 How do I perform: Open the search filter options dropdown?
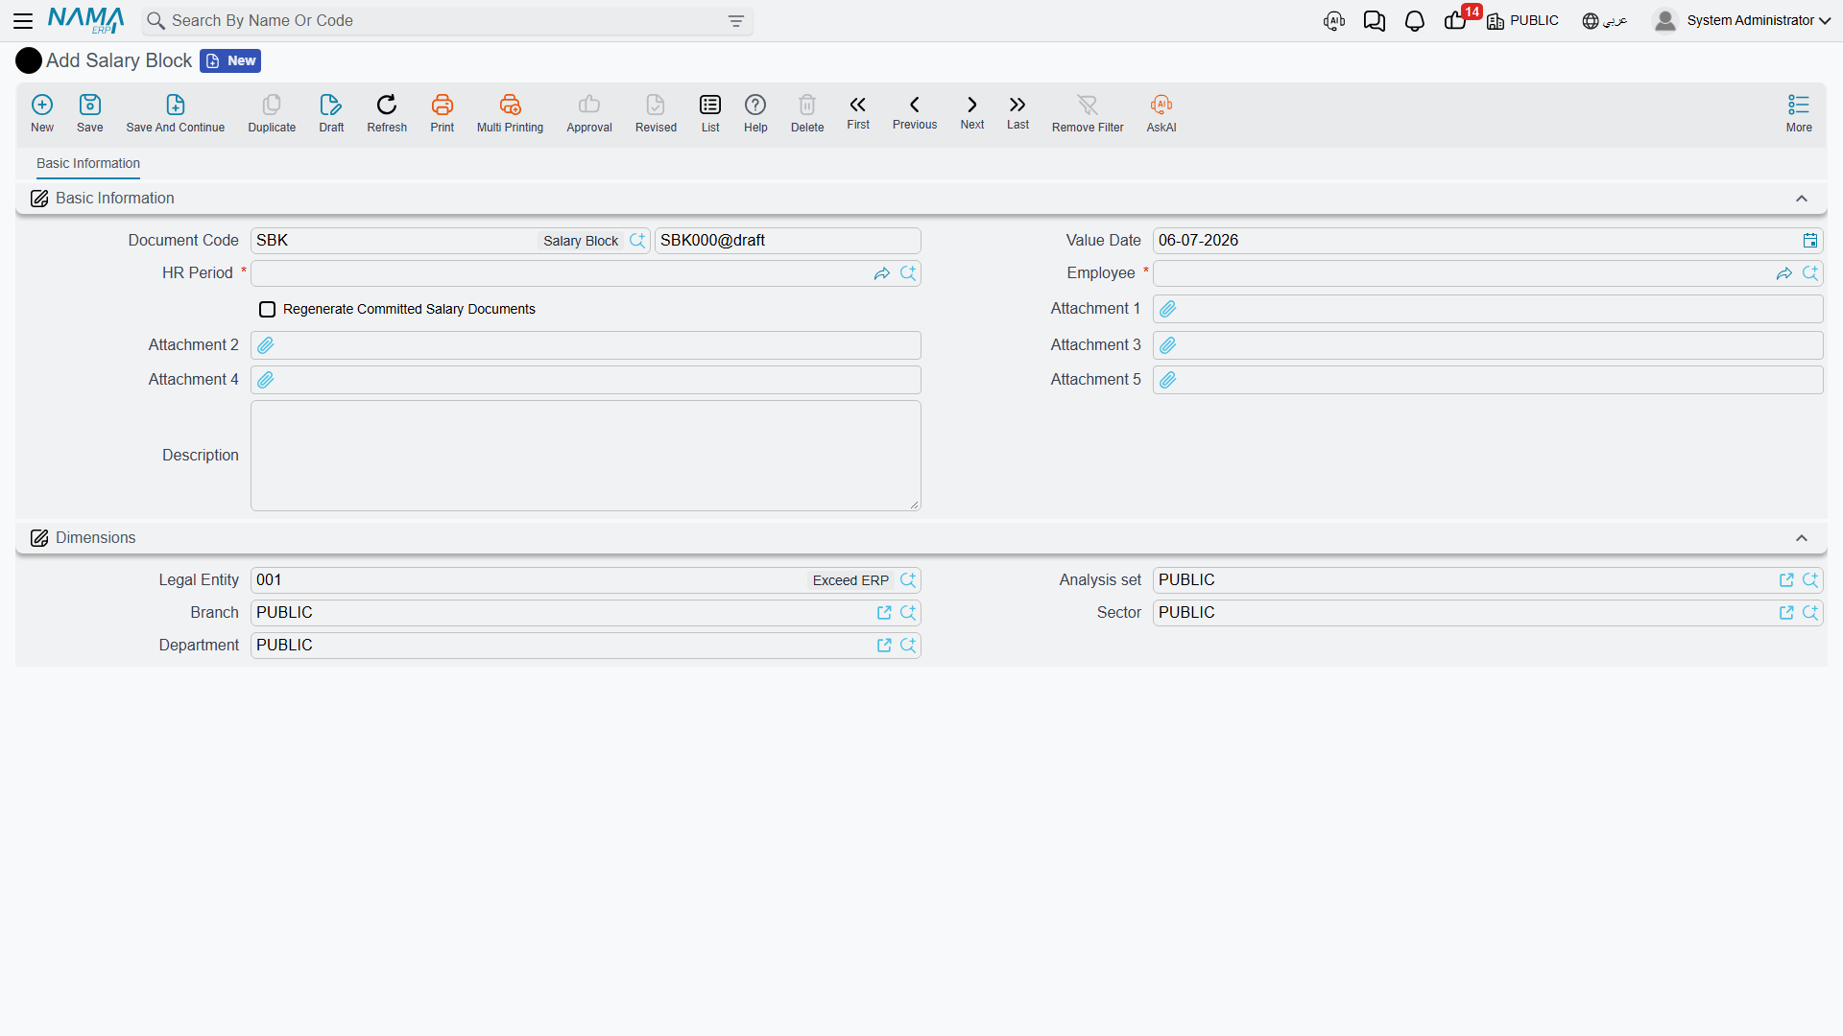[736, 21]
